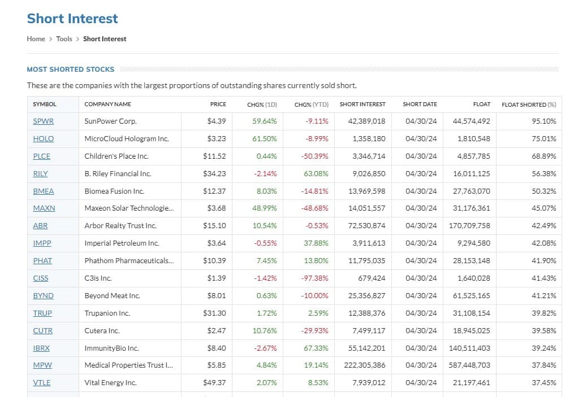The image size is (587, 397).
Task: Open Tools in the breadcrumb trail
Action: coord(64,39)
